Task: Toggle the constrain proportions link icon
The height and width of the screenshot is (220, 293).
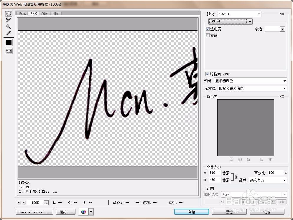Action: point(236,177)
